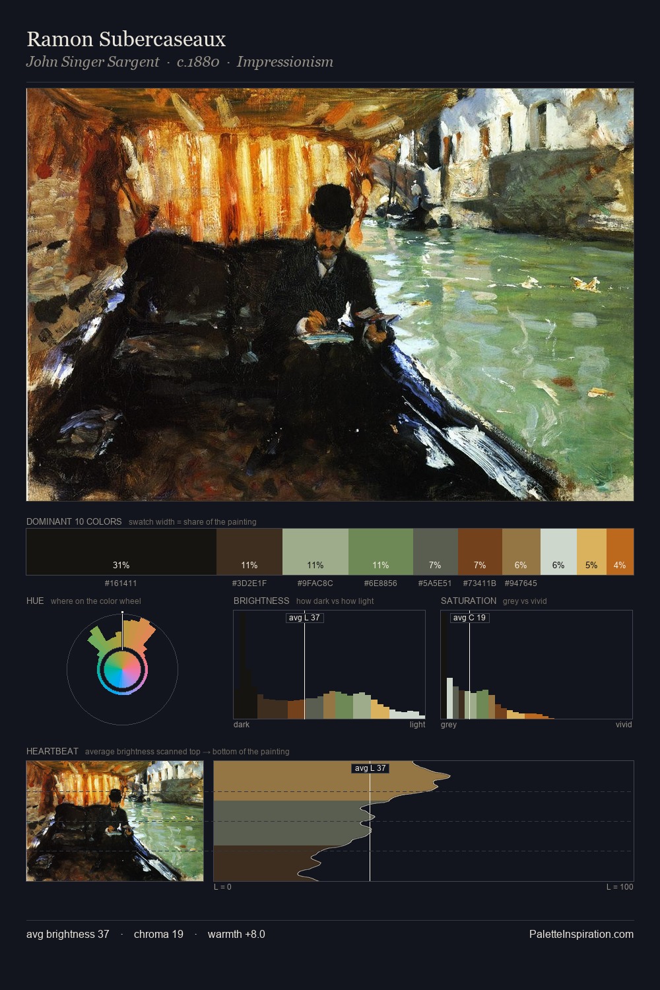Click the 'DOMINANT 10 COLORS' heading
The width and height of the screenshot is (660, 990).
[x=74, y=521]
